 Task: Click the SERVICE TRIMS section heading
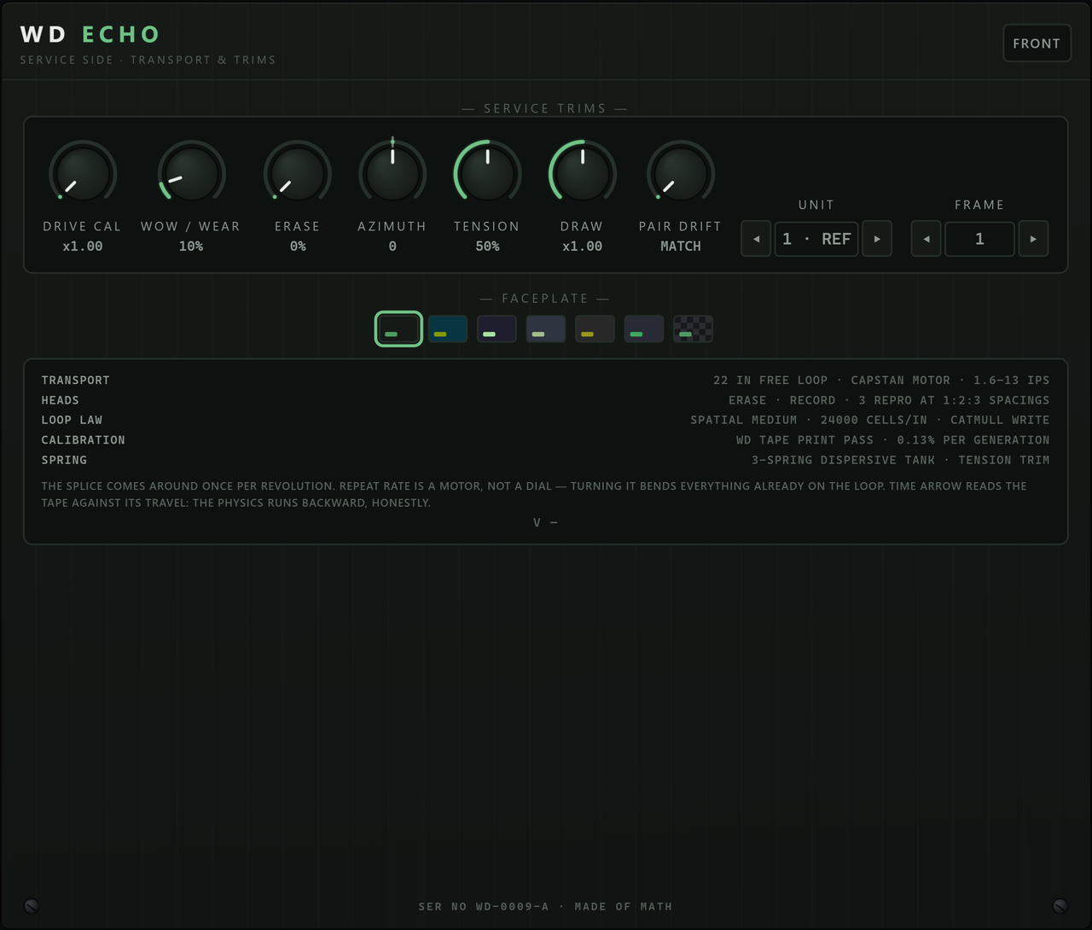pyautogui.click(x=545, y=108)
